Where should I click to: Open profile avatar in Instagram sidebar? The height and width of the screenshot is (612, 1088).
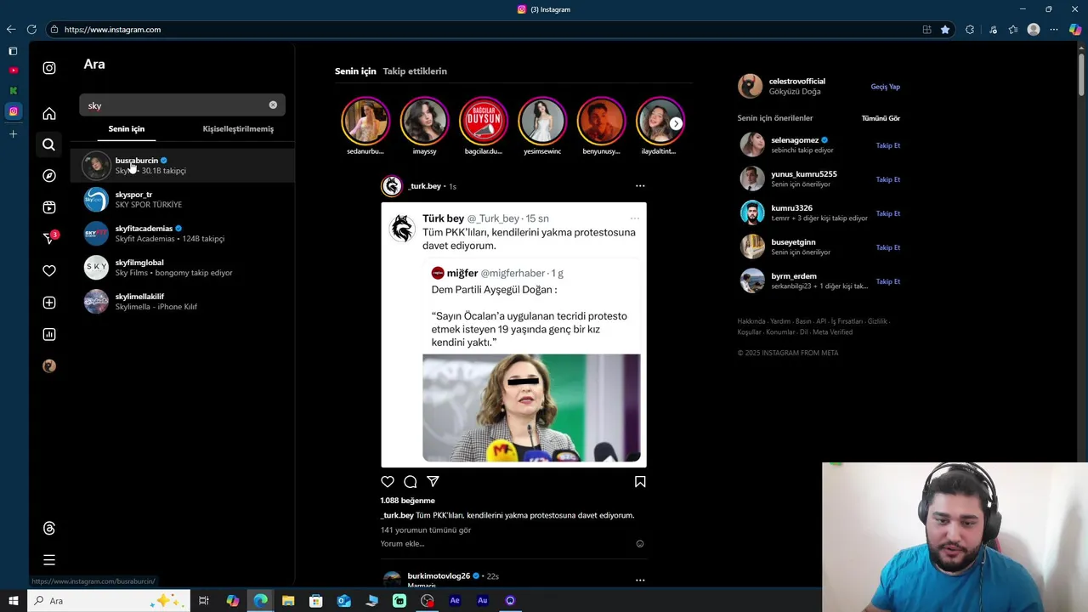click(49, 365)
